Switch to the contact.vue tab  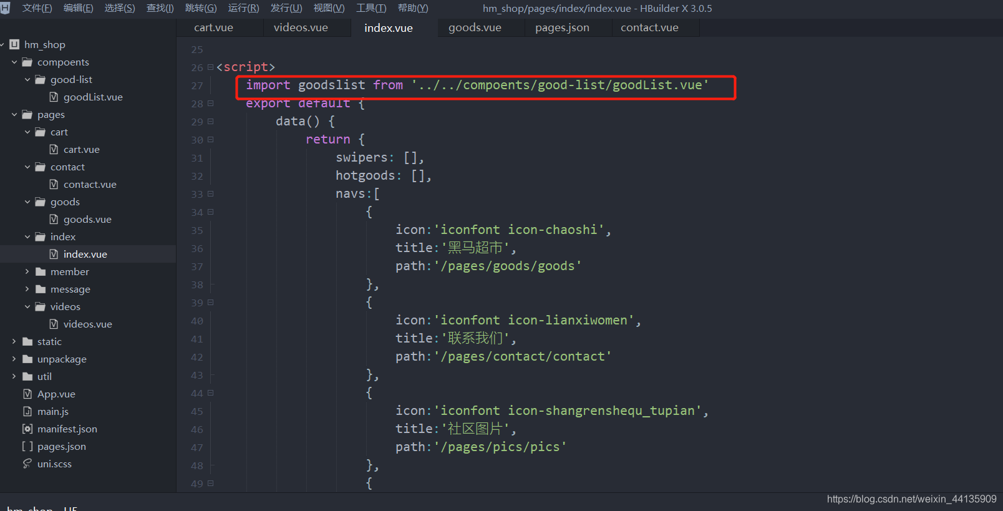coord(649,27)
